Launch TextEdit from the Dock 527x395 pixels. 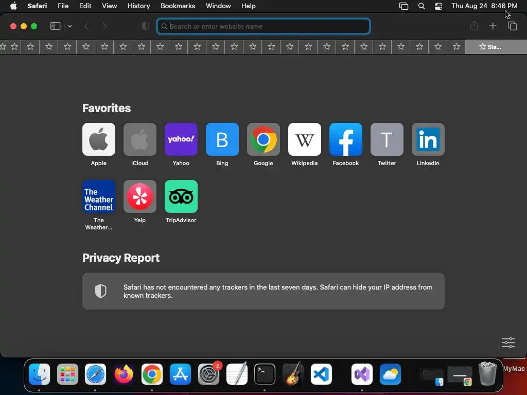point(237,374)
